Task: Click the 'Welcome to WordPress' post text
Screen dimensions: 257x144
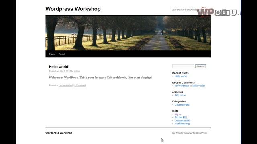Action: (100, 78)
